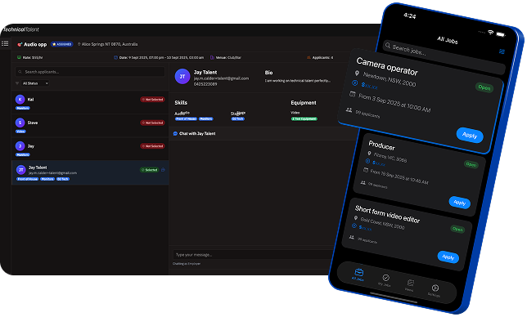Click the Rate $55/hr icon

(x=19, y=57)
